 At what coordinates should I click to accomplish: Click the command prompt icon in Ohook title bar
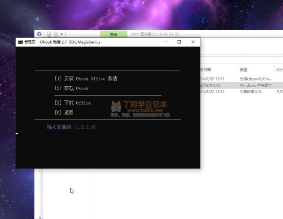(x=21, y=42)
